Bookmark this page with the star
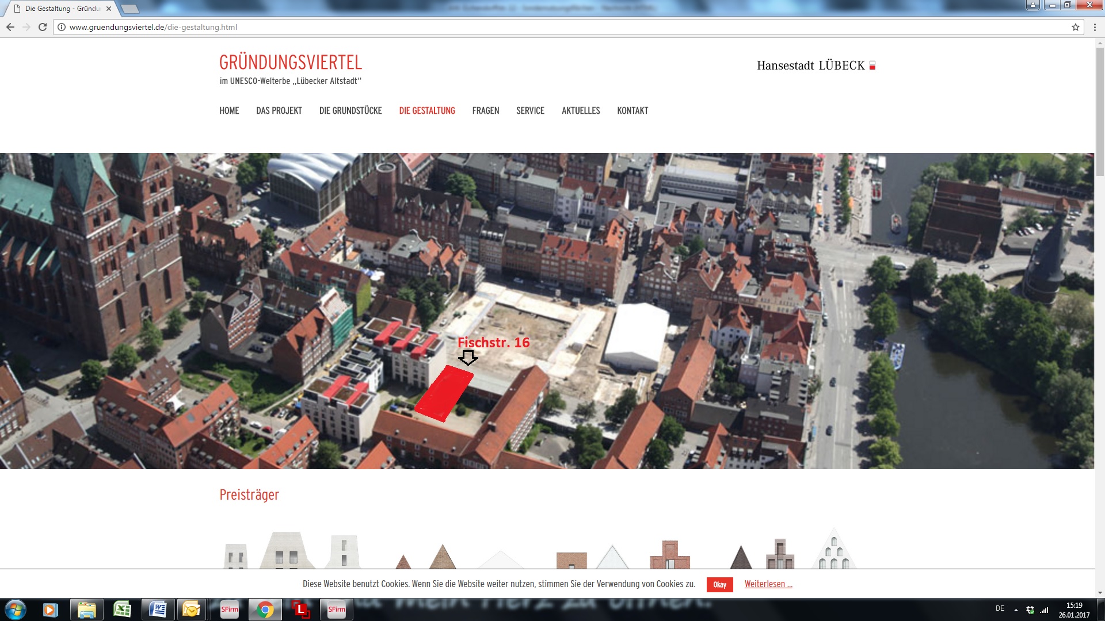1105x621 pixels. [x=1075, y=27]
